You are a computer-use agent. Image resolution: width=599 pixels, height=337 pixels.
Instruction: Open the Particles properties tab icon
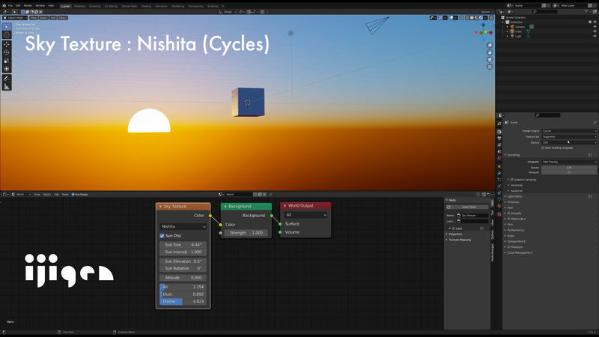click(499, 180)
